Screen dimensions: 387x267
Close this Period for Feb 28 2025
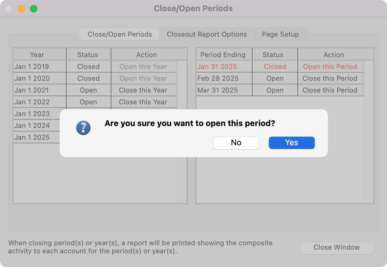pos(330,79)
